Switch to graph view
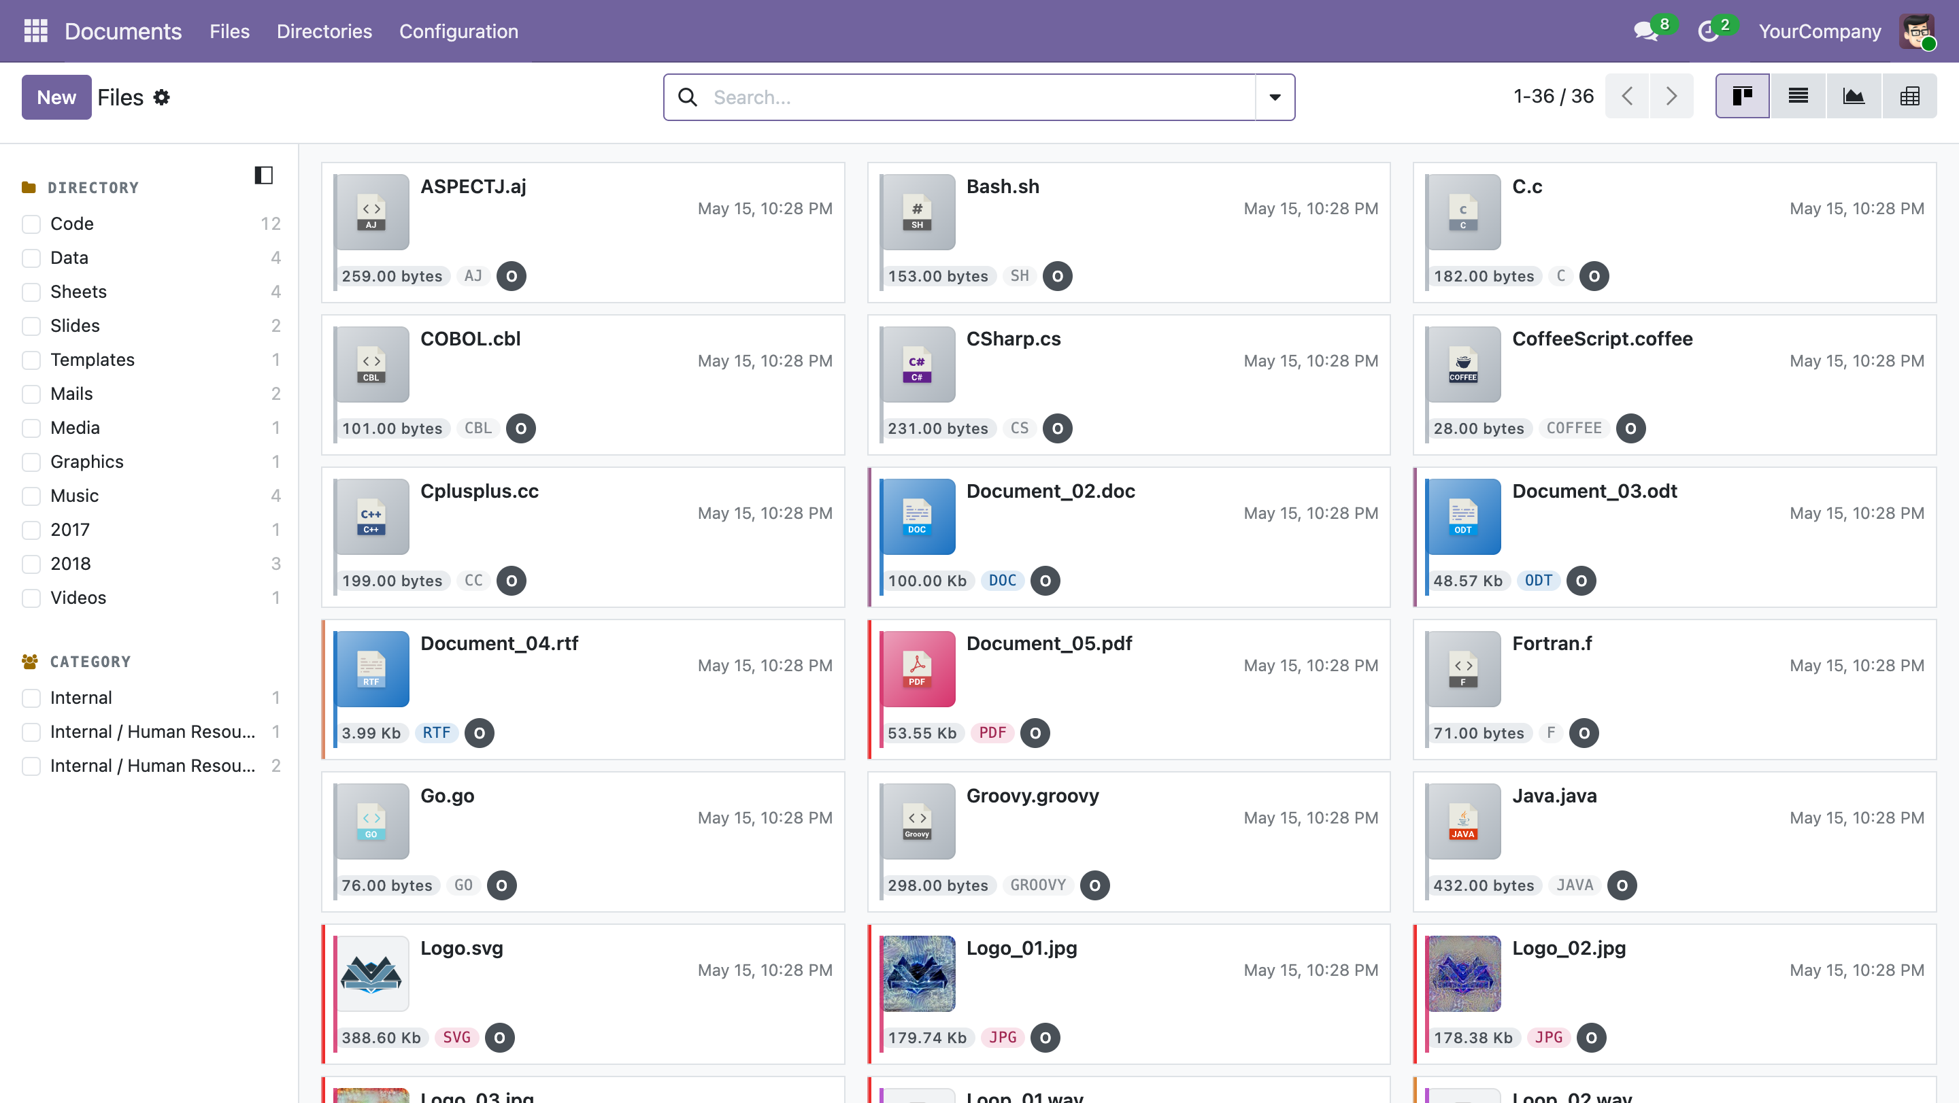Image resolution: width=1959 pixels, height=1103 pixels. pyautogui.click(x=1854, y=97)
